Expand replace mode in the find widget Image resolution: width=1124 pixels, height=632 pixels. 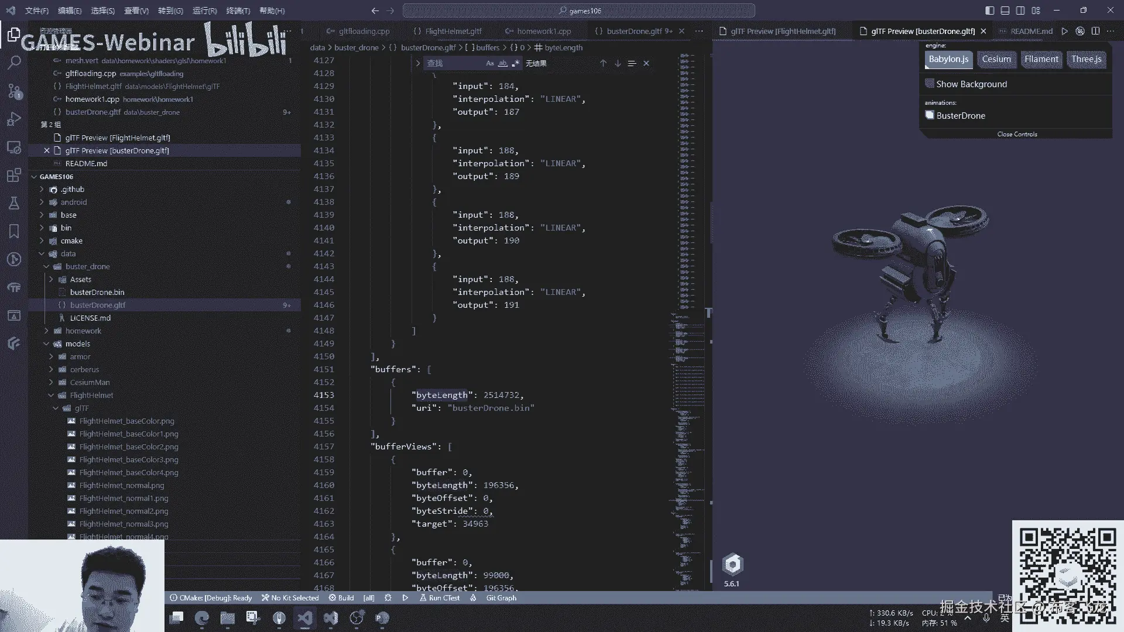(418, 63)
